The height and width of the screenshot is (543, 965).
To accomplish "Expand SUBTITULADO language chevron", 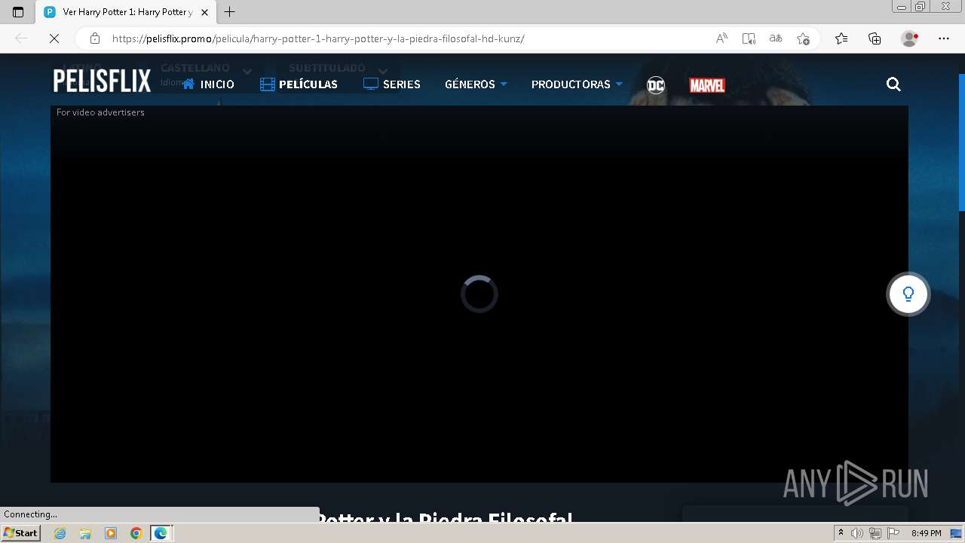I will pyautogui.click(x=383, y=72).
